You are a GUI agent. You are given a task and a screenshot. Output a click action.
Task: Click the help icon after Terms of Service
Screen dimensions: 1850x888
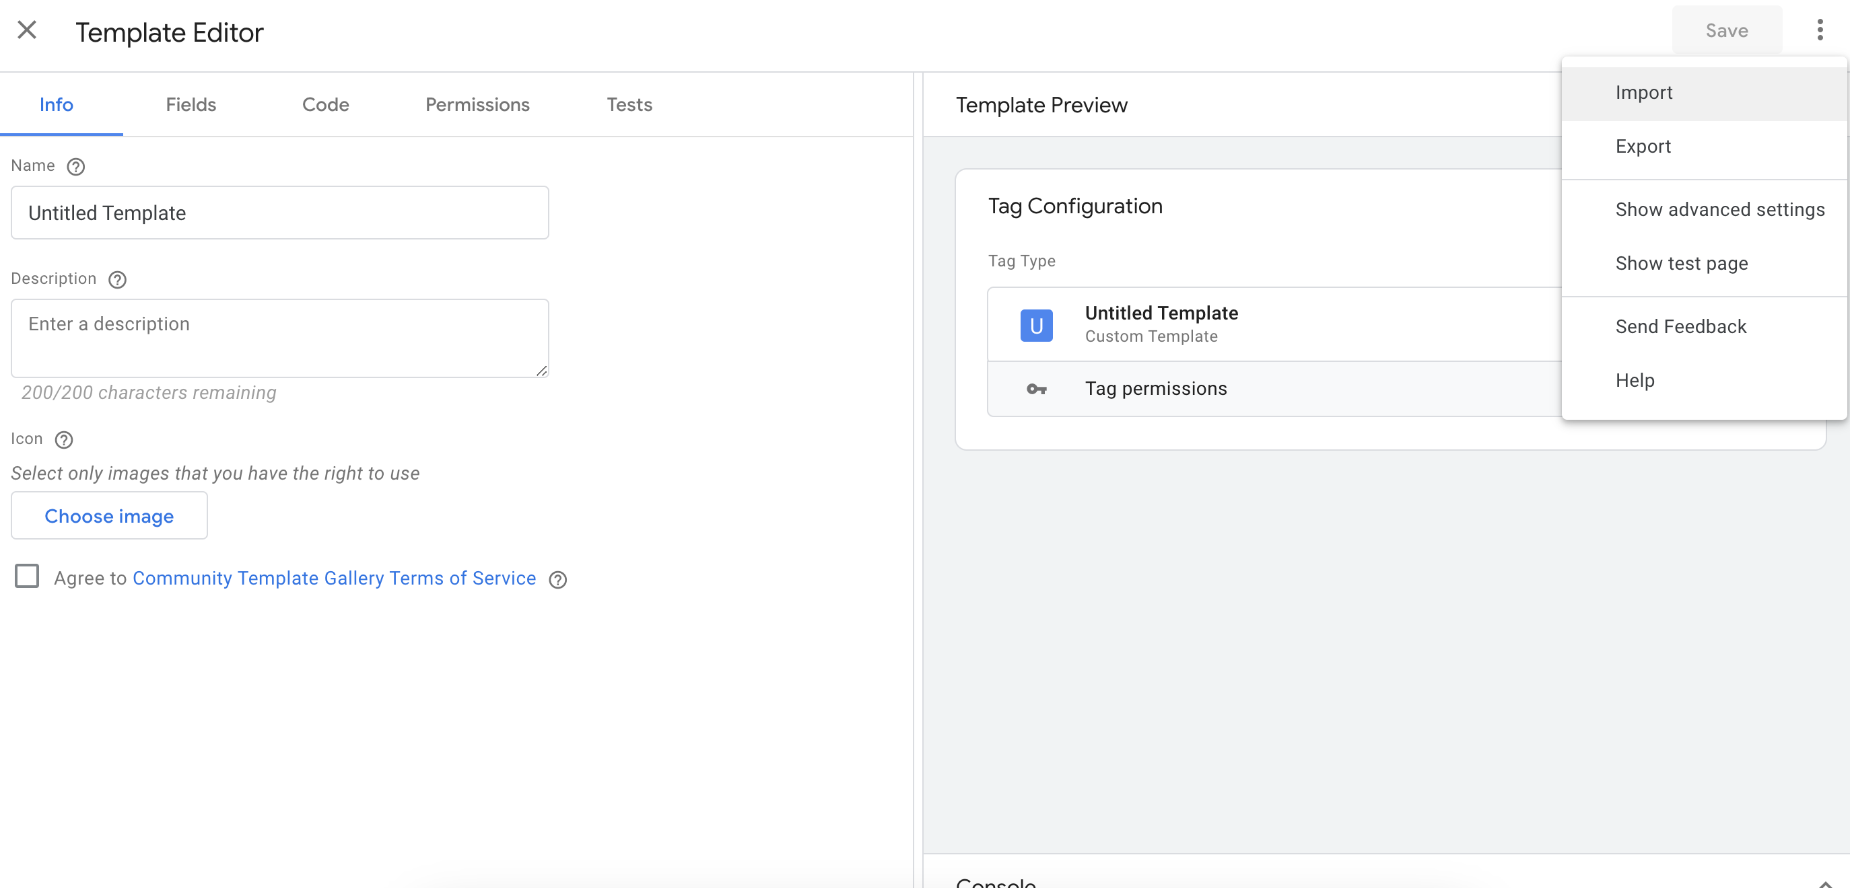pyautogui.click(x=559, y=579)
